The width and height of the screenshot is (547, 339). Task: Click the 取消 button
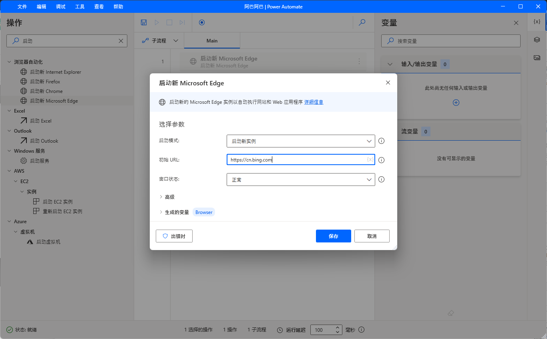[x=372, y=236]
